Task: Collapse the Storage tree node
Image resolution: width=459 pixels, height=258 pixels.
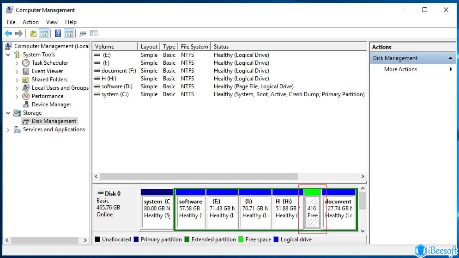Action: [8, 113]
